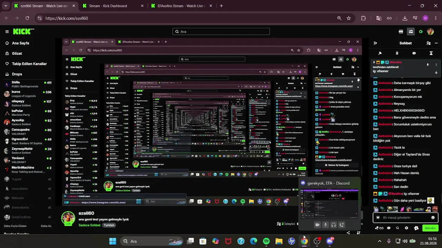Deafen headphones in Discord taskbar preview
The height and width of the screenshot is (248, 442).
point(334,225)
